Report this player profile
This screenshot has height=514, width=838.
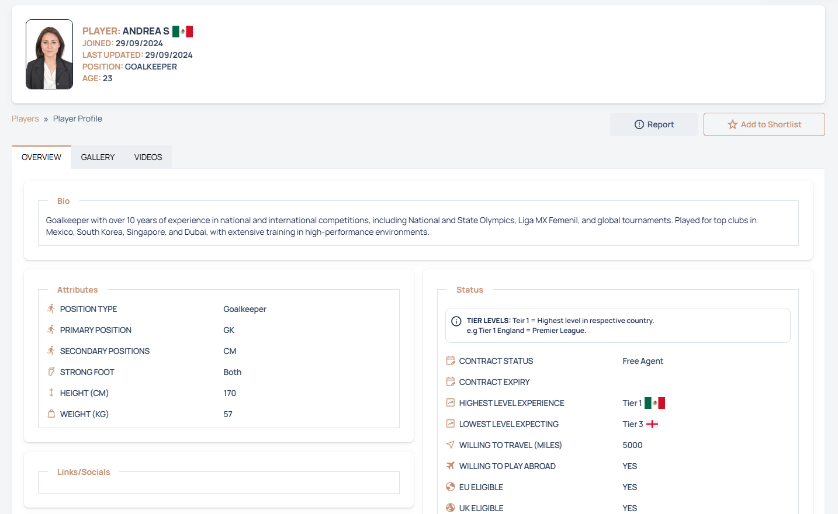pyautogui.click(x=654, y=124)
